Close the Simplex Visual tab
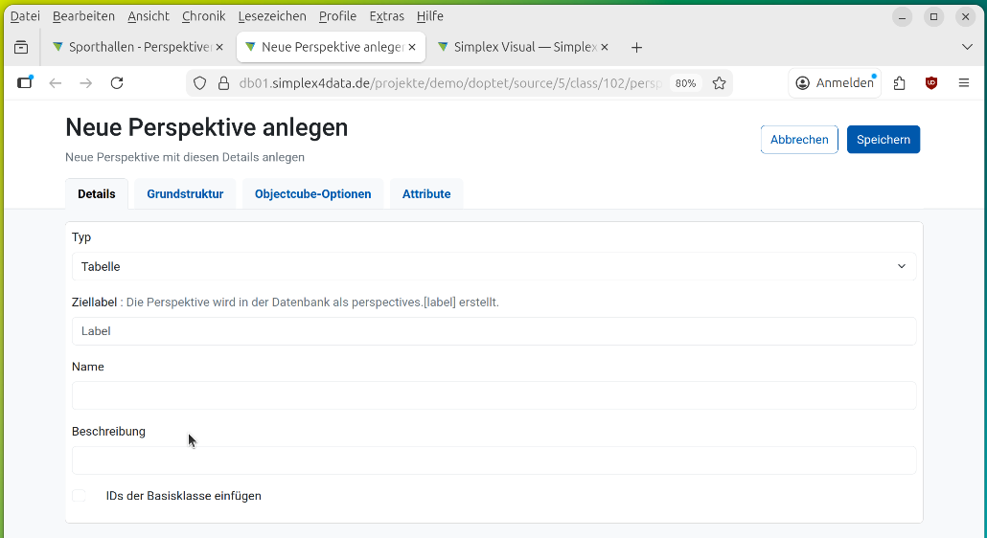Image resolution: width=987 pixels, height=538 pixels. click(604, 47)
